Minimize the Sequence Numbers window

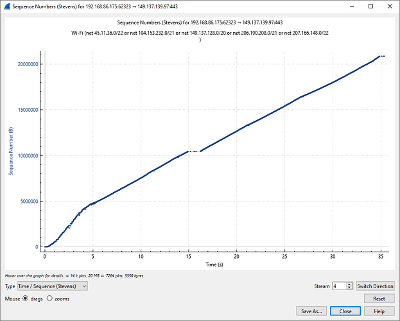(351, 6)
